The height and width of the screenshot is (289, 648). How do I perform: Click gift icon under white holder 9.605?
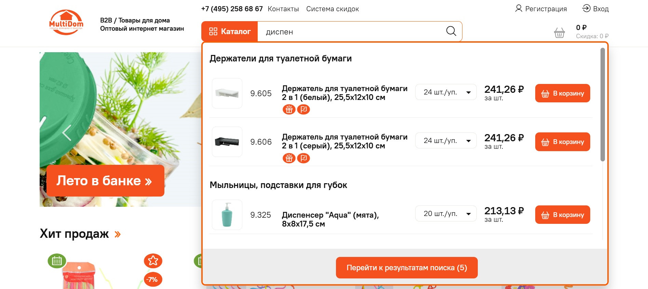[289, 110]
